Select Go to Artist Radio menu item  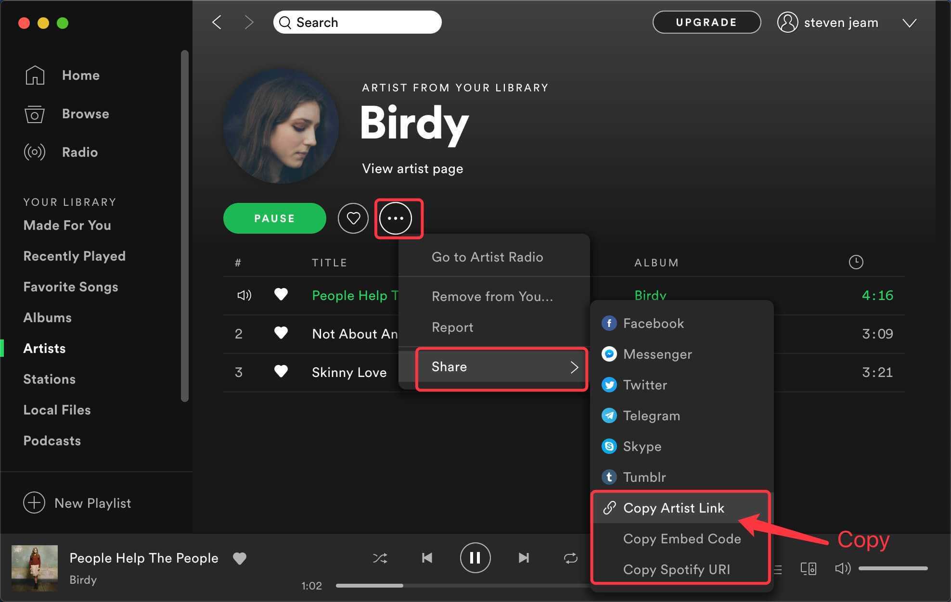click(487, 257)
